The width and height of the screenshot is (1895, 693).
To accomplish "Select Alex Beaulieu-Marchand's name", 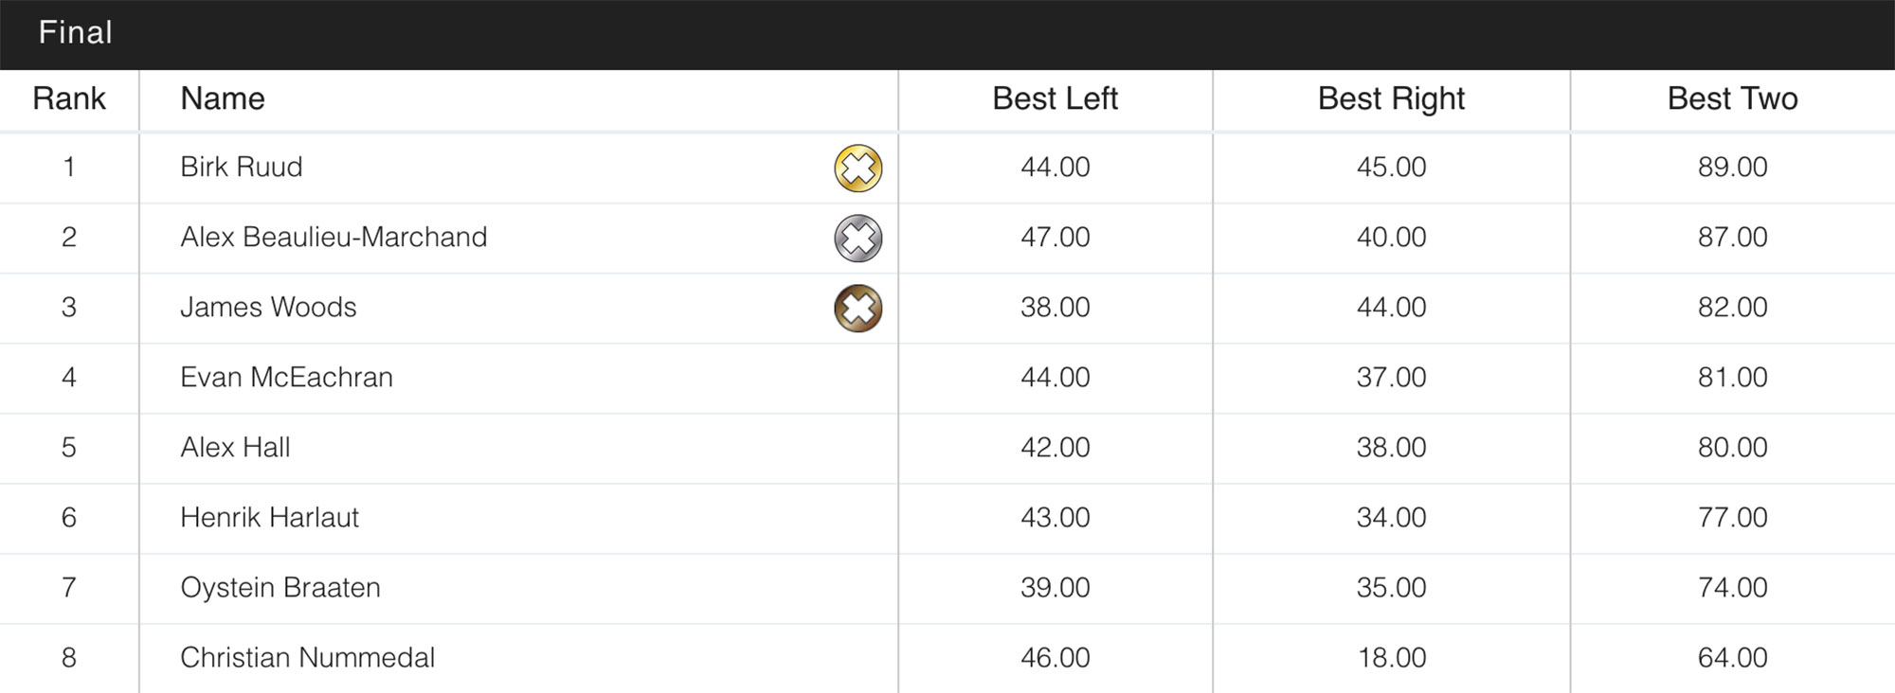I will click(x=334, y=237).
